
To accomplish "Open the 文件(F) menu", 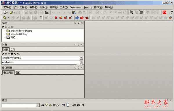I will click(7, 7).
